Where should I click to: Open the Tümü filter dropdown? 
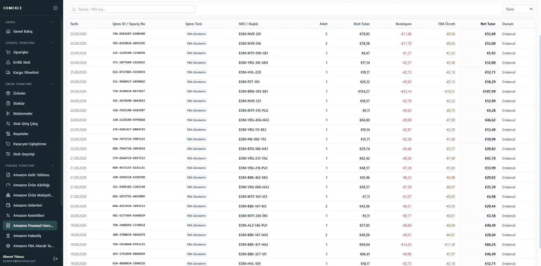pos(518,9)
